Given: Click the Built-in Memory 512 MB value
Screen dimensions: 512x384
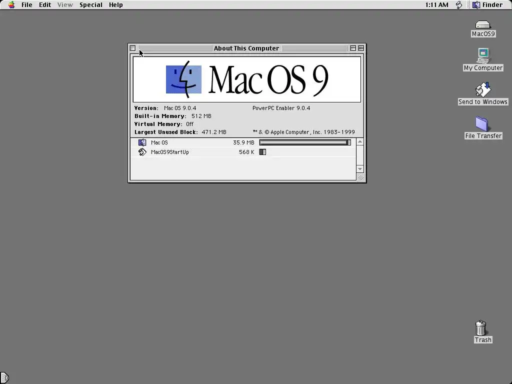Looking at the screenshot, I should tap(201, 116).
